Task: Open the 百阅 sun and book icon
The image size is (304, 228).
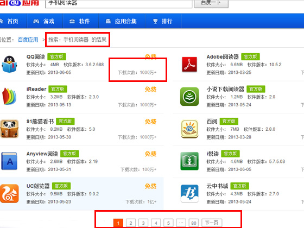Action: click(x=189, y=129)
